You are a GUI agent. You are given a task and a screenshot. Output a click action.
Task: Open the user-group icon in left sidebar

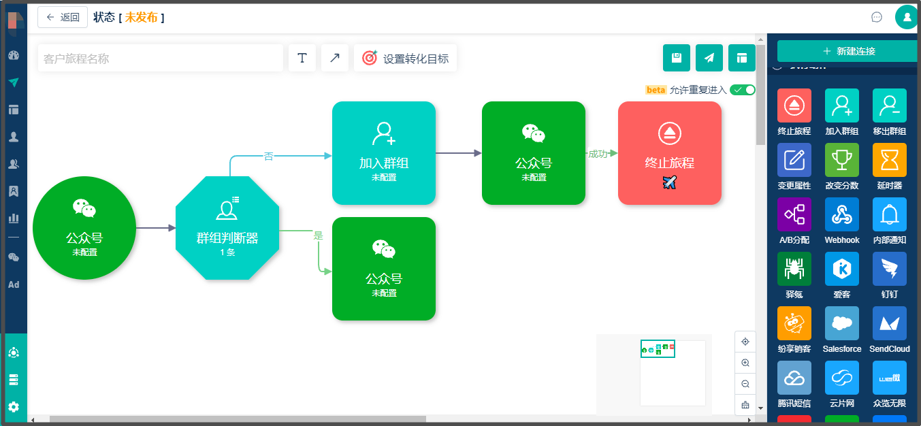[x=14, y=164]
